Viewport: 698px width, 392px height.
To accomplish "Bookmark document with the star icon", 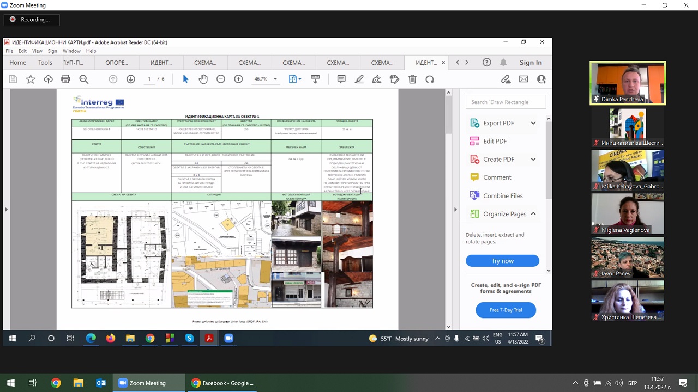I will (31, 79).
